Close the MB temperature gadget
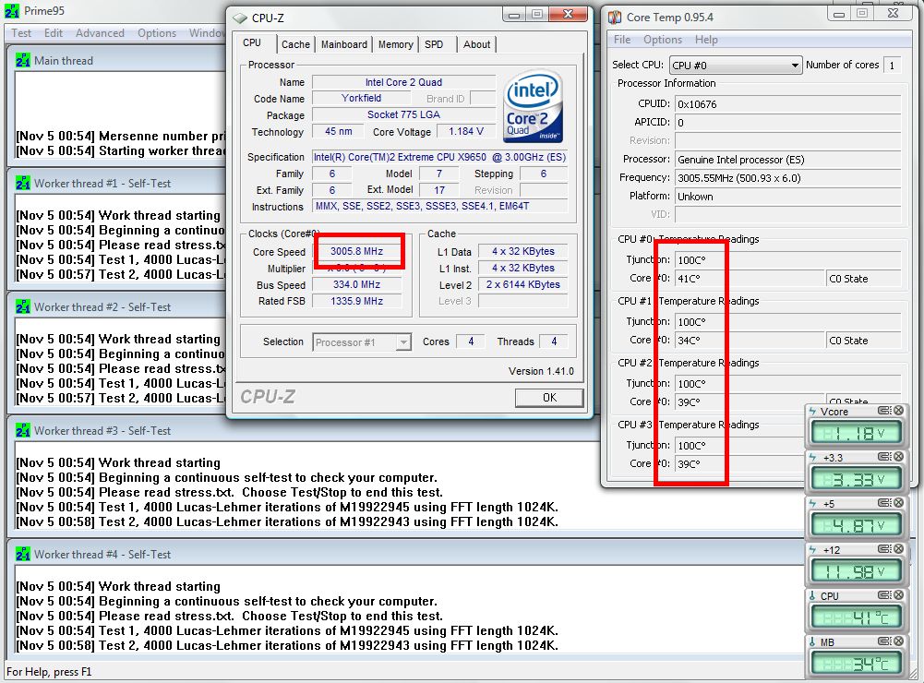 (899, 641)
